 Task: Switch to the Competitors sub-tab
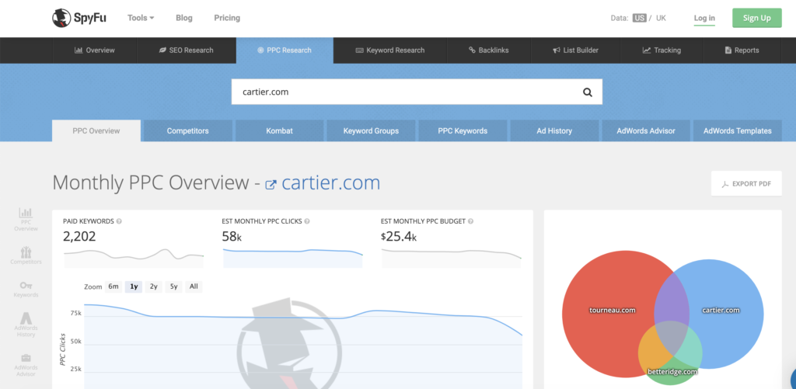[x=188, y=131]
